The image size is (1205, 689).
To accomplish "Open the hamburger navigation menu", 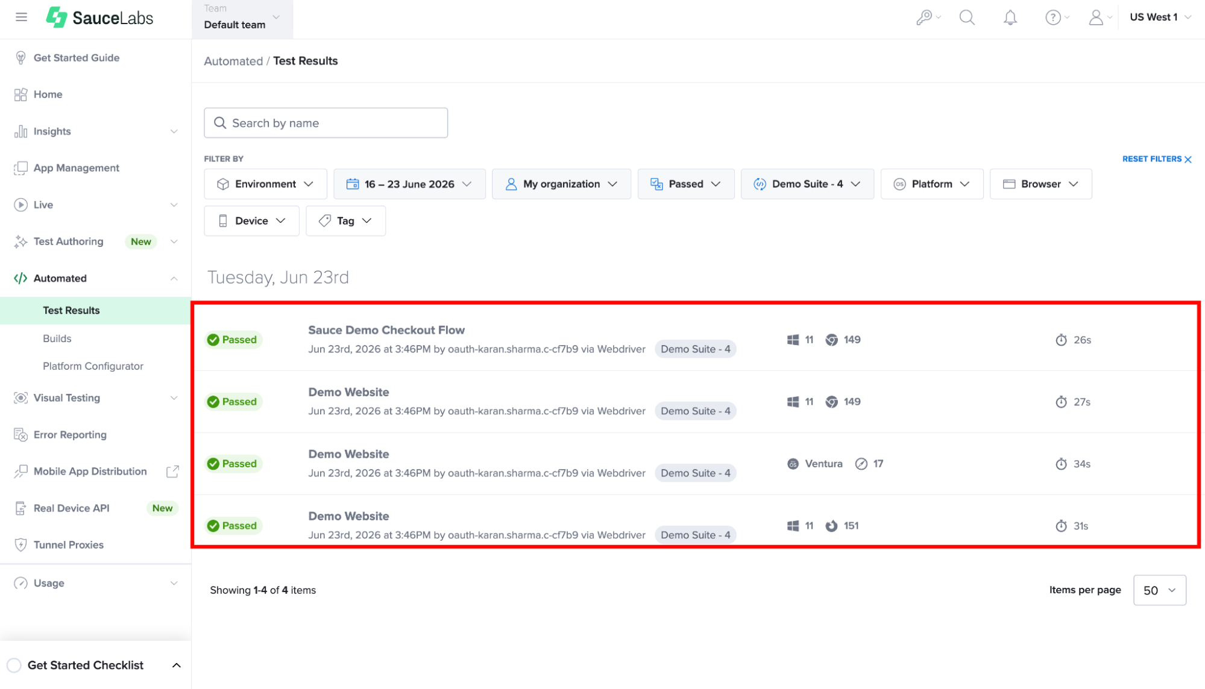I will tap(22, 17).
